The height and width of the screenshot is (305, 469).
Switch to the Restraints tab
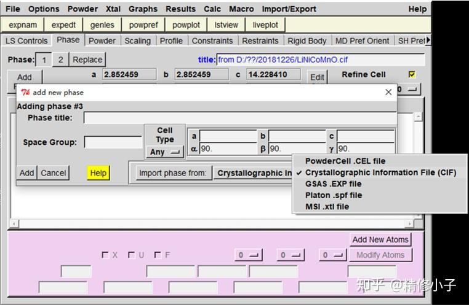click(x=260, y=41)
